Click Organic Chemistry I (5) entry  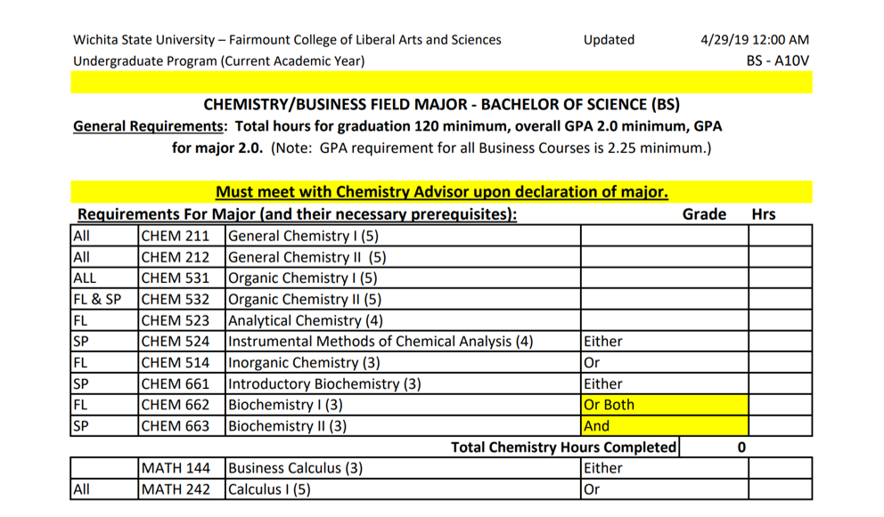[303, 279]
